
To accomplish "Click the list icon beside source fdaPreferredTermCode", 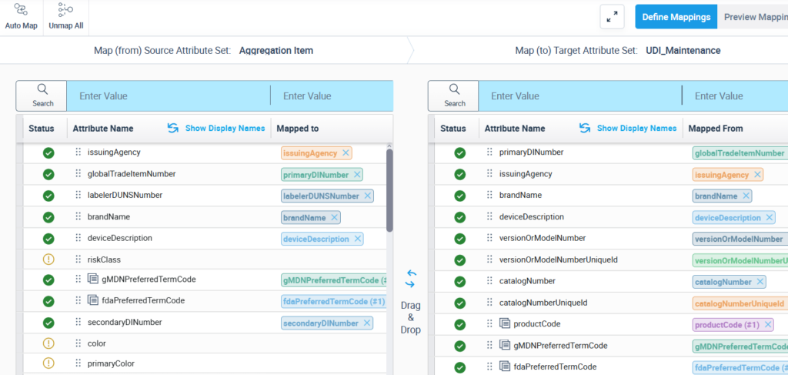I will click(x=92, y=300).
